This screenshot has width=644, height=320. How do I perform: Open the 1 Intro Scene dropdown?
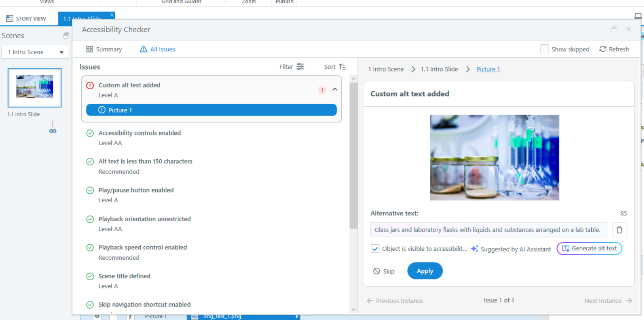[35, 52]
